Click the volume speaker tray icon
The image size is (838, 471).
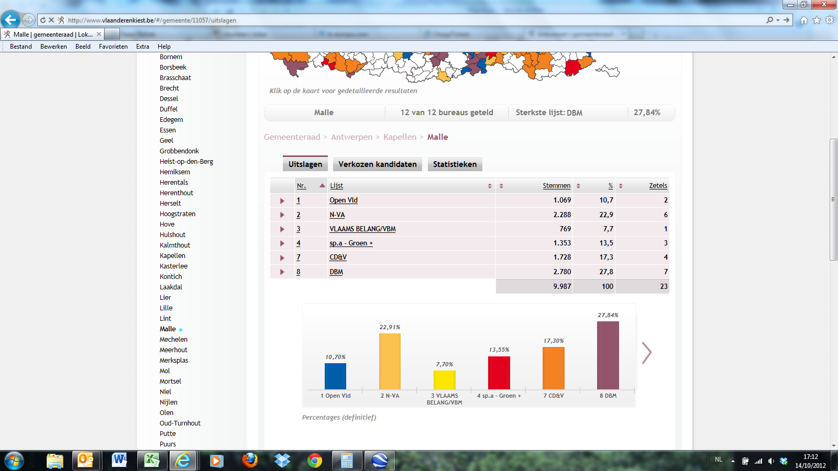tap(771, 461)
